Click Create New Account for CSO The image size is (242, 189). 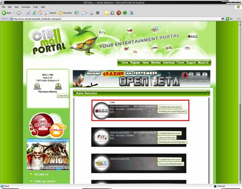click(169, 107)
